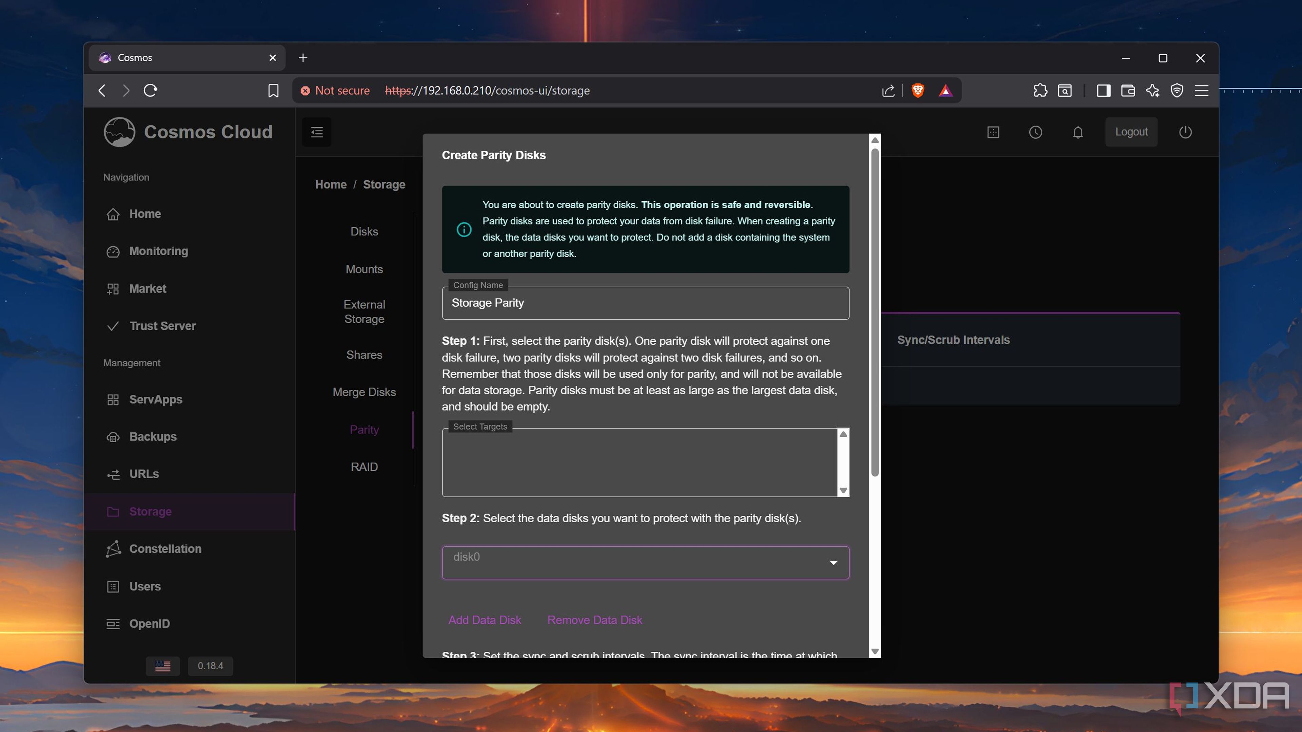Click the US flag language selector
The width and height of the screenshot is (1302, 732).
[163, 666]
